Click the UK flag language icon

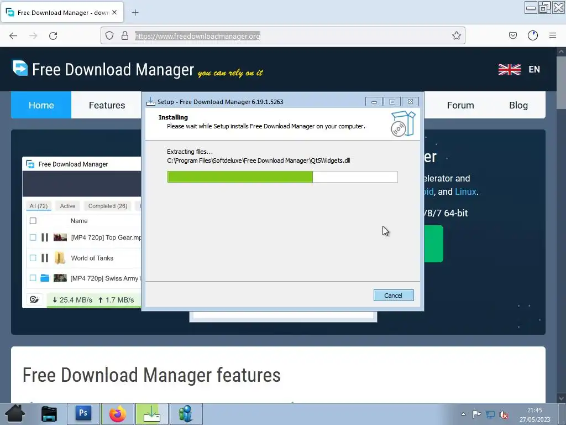tap(509, 69)
